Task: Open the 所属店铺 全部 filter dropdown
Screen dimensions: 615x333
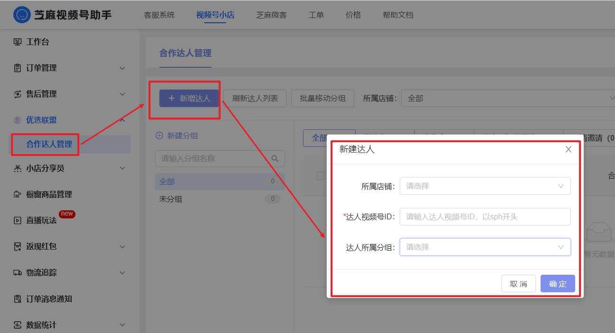Action: tap(508, 99)
